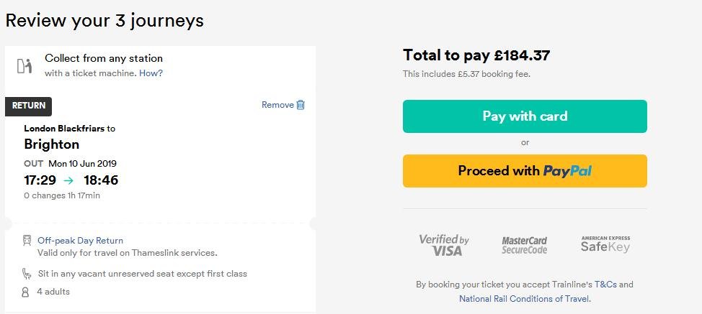Click the 'Review your 3 journeys' heading
Viewport: 702px width, 314px height.
click(x=105, y=20)
